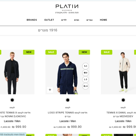Open the OUTLET menu
Screen dimensions: 136x136
pos(49,20)
